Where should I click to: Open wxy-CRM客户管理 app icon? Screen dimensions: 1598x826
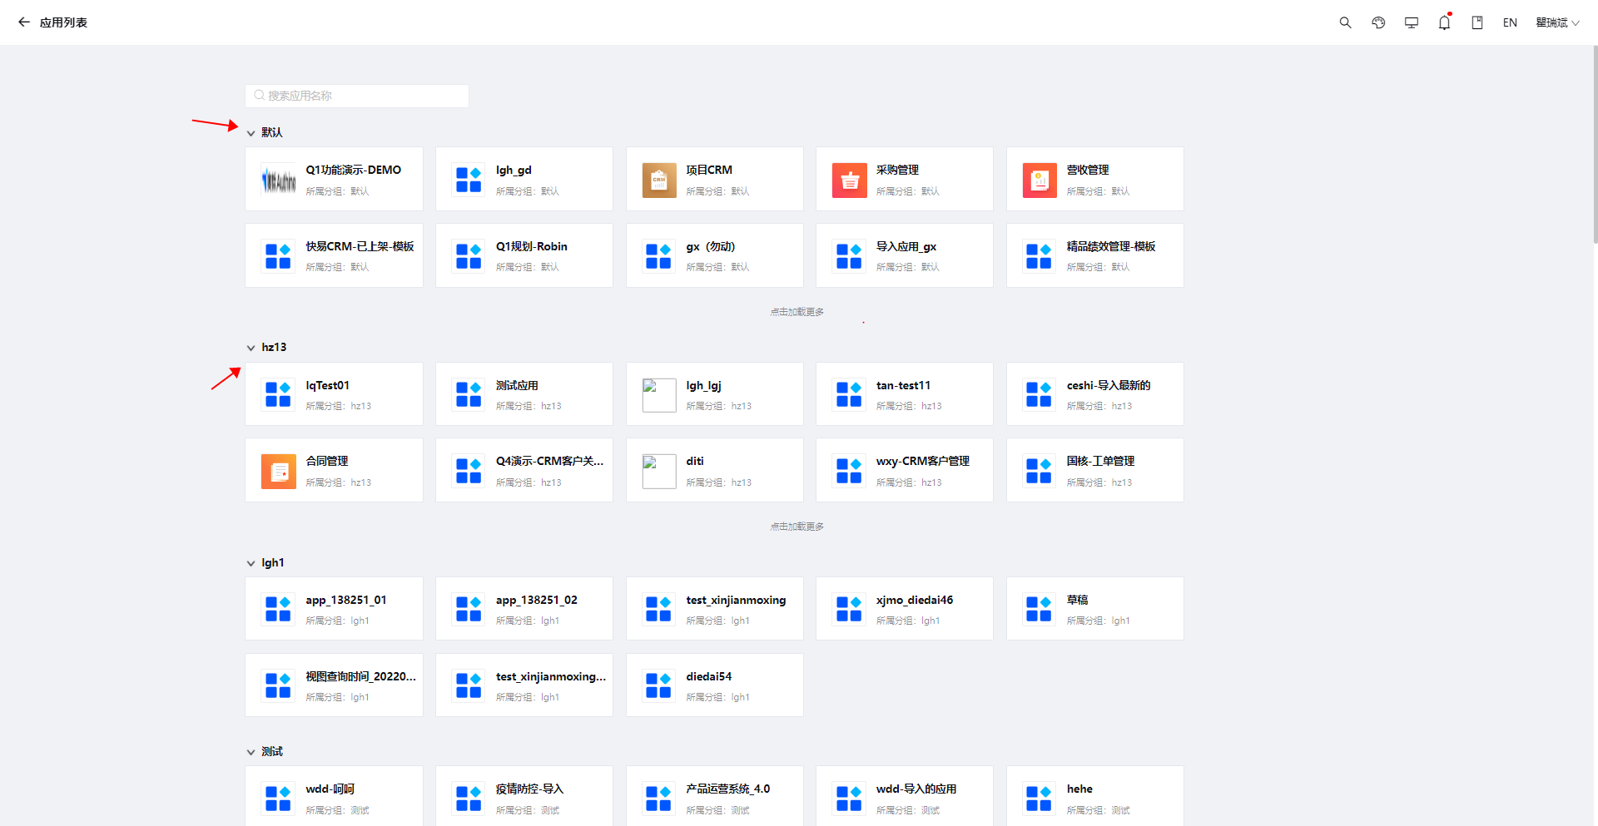coord(849,472)
